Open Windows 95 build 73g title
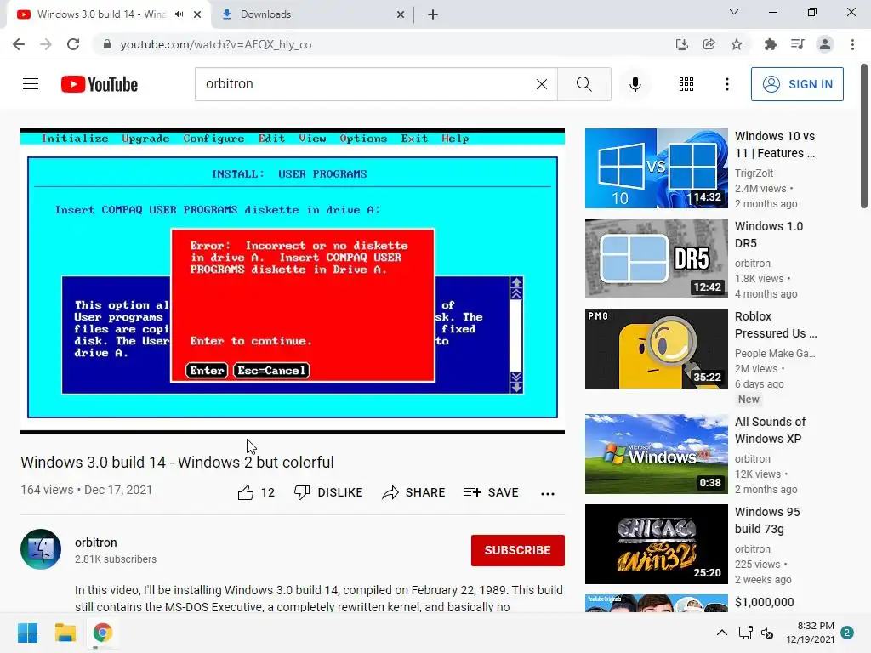871x653 pixels. [767, 520]
